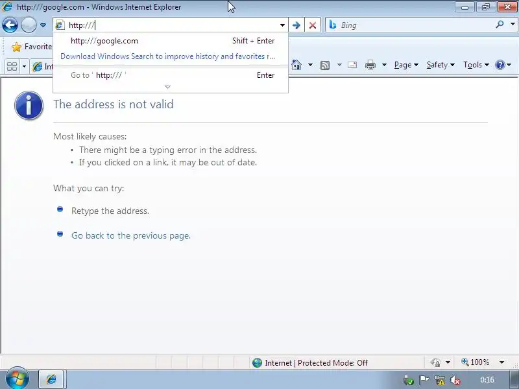Viewport: 519px width, 389px height.
Task: Open the feeds dropdown arrow
Action: click(339, 65)
